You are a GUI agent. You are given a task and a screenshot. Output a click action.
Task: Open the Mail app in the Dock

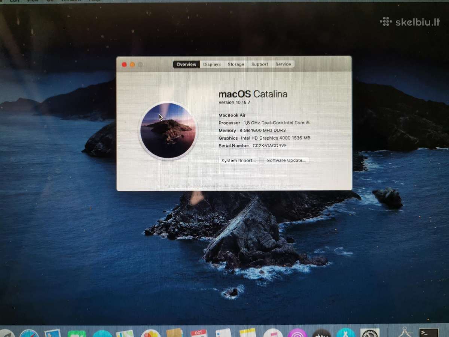point(53,333)
